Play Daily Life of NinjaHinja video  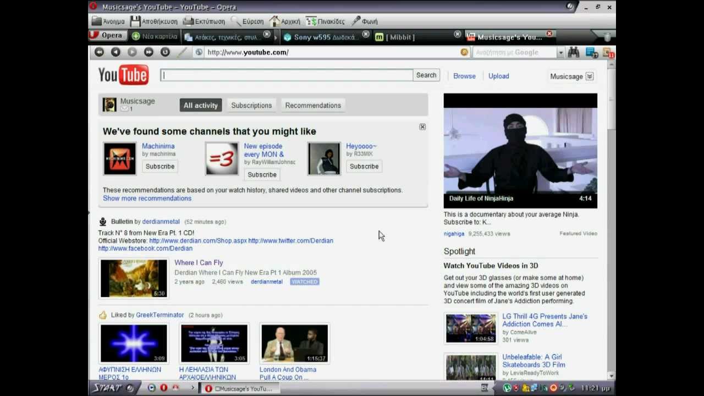coord(520,151)
